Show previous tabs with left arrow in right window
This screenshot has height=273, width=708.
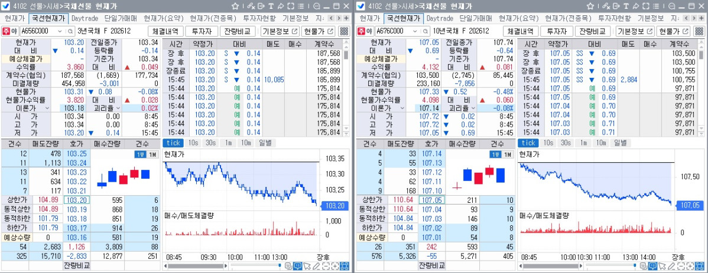click(686, 18)
